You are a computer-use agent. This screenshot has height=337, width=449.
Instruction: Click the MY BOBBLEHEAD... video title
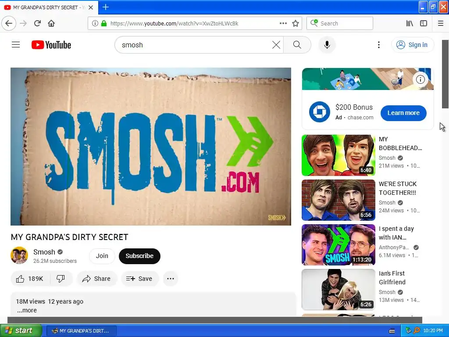point(400,143)
